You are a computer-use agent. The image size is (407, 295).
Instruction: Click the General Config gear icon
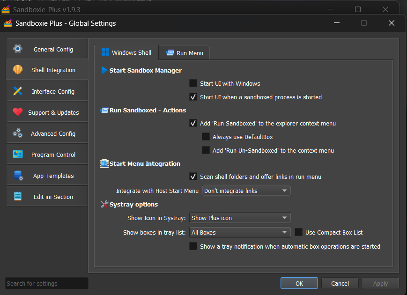[18, 49]
